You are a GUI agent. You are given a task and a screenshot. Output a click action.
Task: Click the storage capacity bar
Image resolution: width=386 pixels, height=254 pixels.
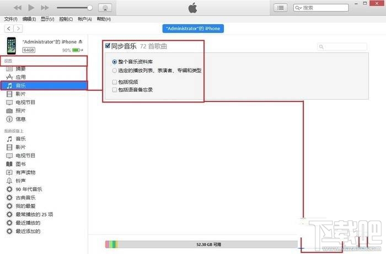coord(201,245)
